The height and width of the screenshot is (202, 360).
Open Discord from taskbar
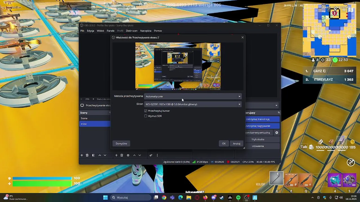click(x=213, y=198)
